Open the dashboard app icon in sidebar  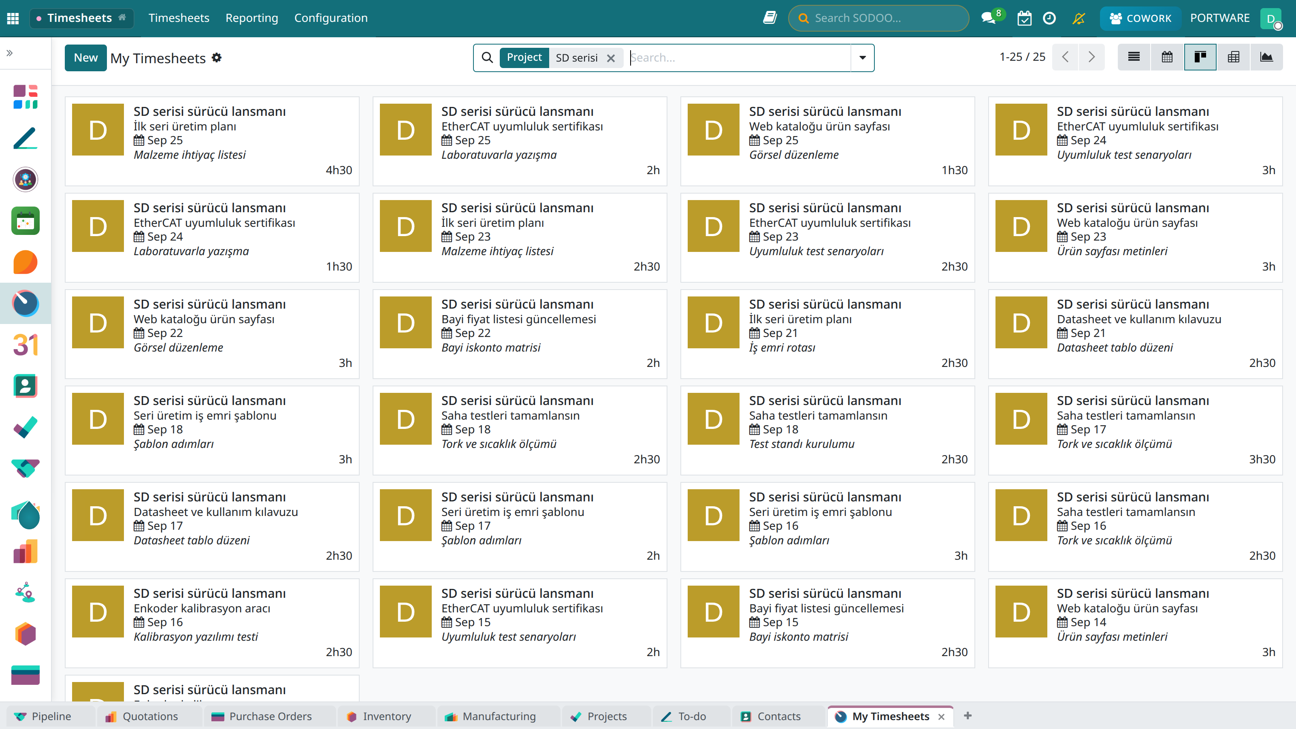[25, 97]
